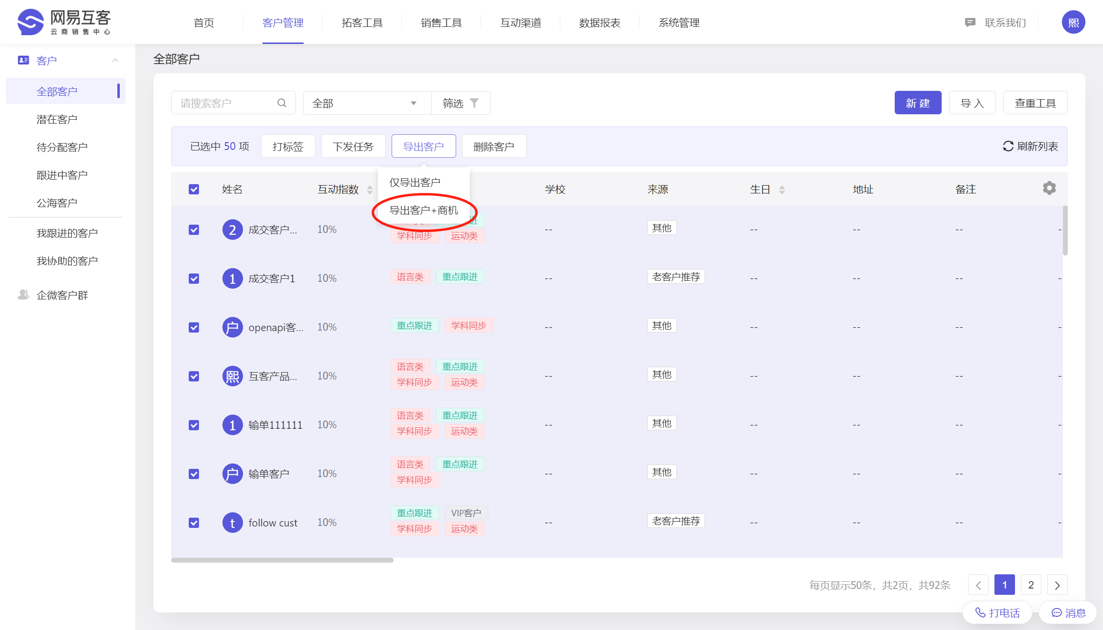This screenshot has width=1103, height=630.
Task: Switch to 数据报表 top tab
Action: (599, 22)
